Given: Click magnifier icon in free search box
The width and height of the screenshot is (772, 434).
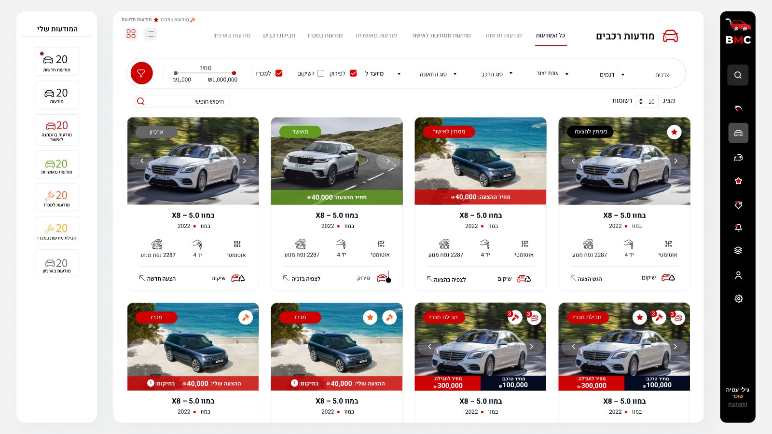Looking at the screenshot, I should (x=140, y=101).
